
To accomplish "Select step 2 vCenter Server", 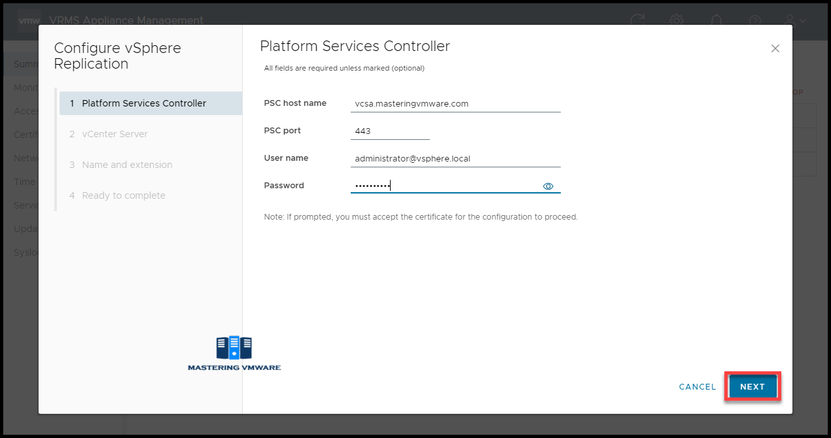I will click(x=150, y=134).
